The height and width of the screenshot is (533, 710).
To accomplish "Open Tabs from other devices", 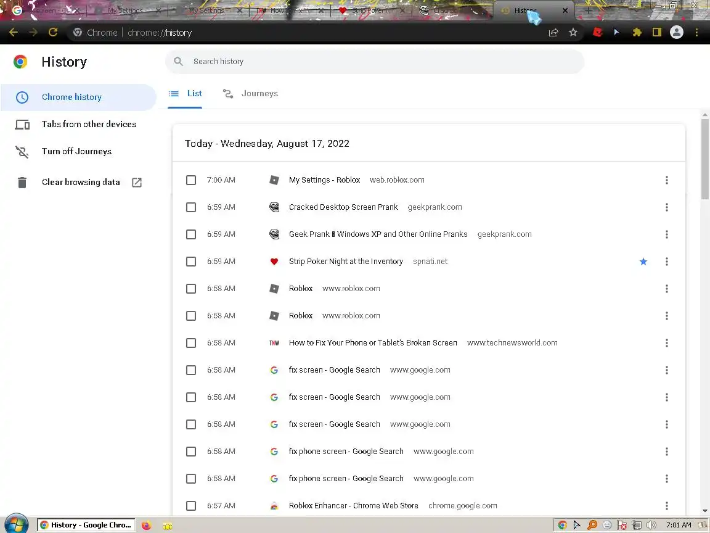I will coord(78,124).
